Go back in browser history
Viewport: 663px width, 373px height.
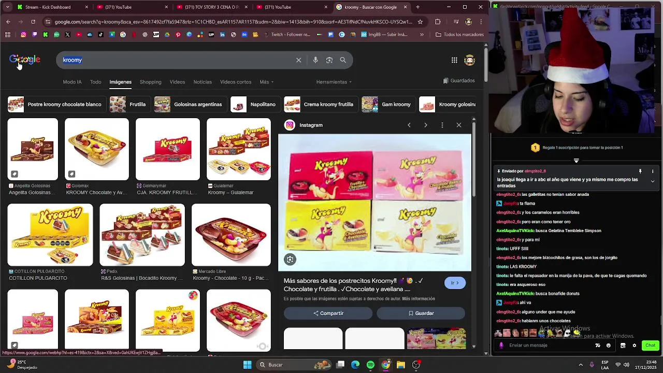pos(8,22)
